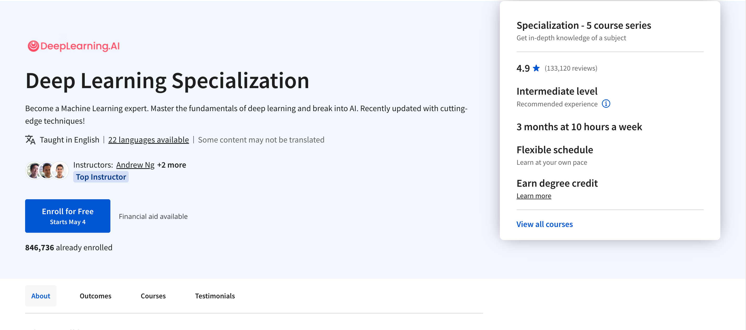Click the second instructor avatar photo
This screenshot has width=746, height=330.
pos(47,170)
